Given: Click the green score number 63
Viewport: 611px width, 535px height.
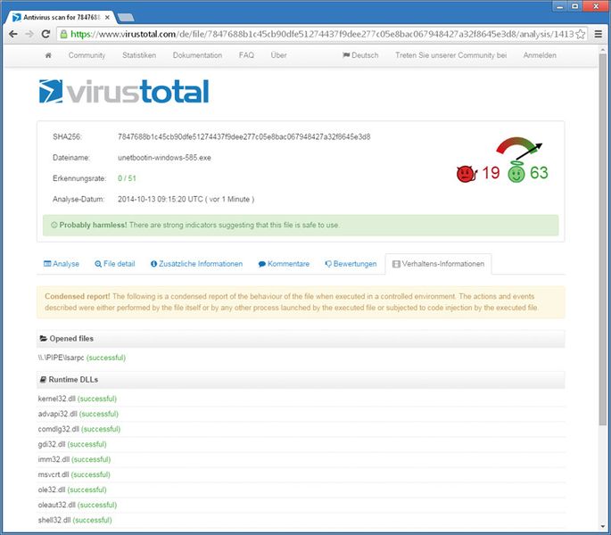Looking at the screenshot, I should [539, 173].
